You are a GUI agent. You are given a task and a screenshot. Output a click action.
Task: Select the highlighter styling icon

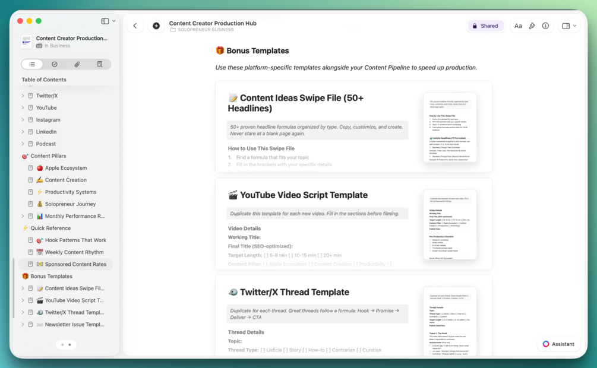pos(532,26)
